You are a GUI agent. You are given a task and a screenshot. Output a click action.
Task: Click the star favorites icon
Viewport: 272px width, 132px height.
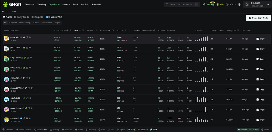3,11
